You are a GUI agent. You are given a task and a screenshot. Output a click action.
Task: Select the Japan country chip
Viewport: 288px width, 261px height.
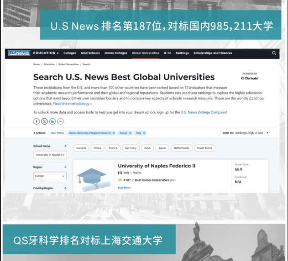click(162, 148)
